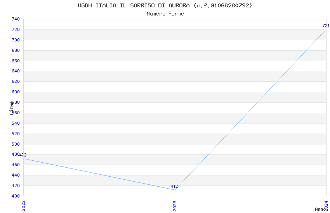Viewport: 330px width, 213px height.
Task: Click the x-axis year label 2023
Action: [175, 206]
